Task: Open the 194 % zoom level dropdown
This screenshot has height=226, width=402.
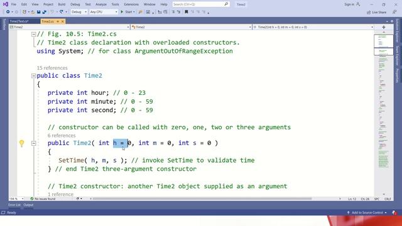Action: pyautogui.click(x=16, y=198)
